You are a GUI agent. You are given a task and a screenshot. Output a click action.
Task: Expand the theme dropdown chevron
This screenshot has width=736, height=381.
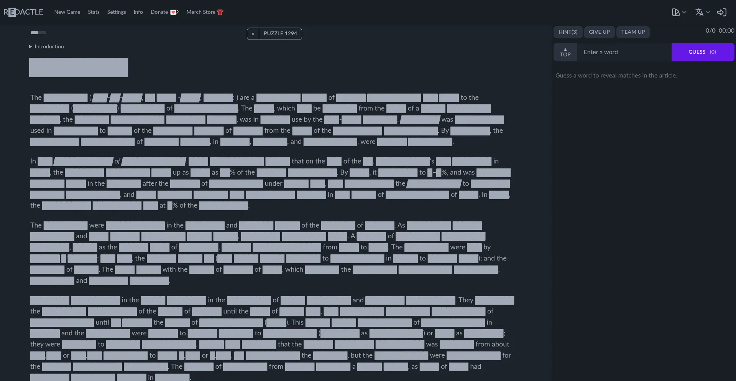point(684,12)
